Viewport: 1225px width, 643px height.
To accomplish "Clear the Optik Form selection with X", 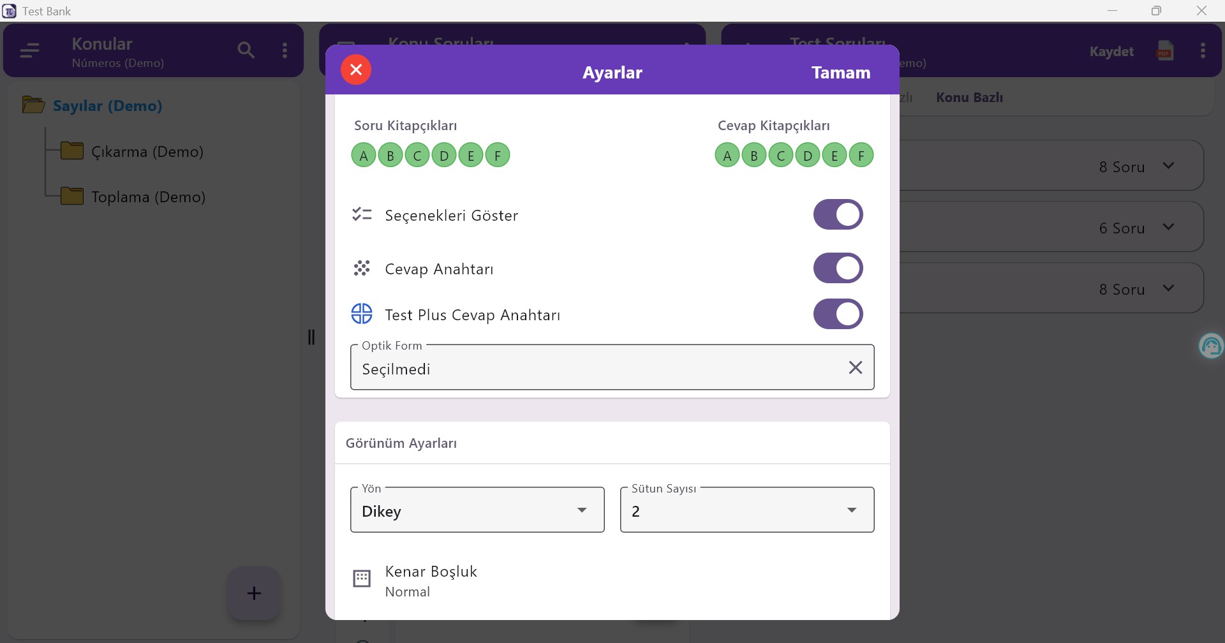I will [x=855, y=367].
